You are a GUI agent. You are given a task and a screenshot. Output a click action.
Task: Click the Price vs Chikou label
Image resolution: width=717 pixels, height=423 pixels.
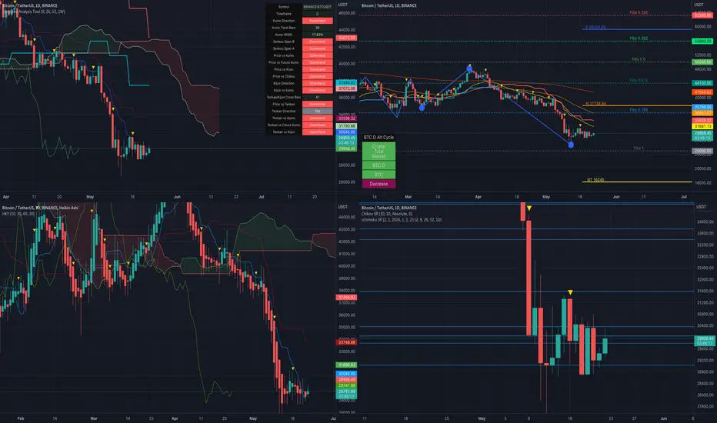284,76
